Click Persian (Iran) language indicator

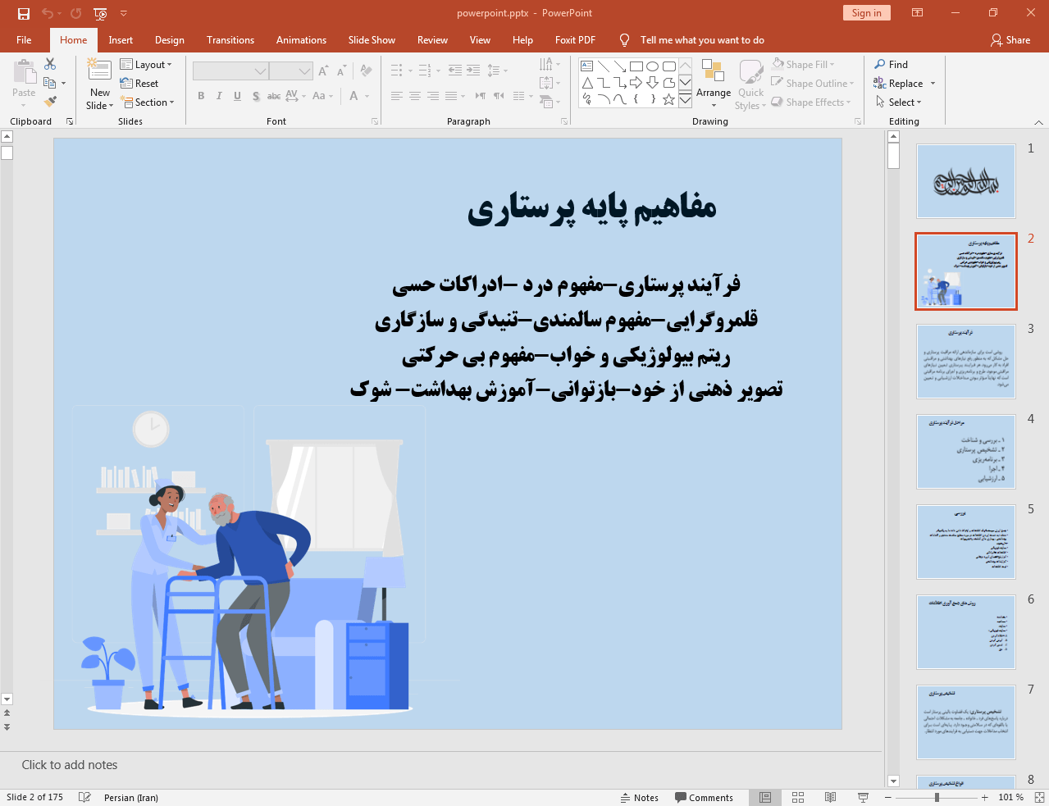click(x=131, y=797)
